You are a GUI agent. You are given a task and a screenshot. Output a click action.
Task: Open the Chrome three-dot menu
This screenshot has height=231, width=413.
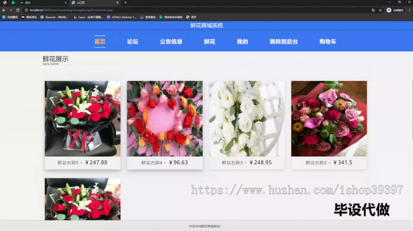(x=409, y=10)
